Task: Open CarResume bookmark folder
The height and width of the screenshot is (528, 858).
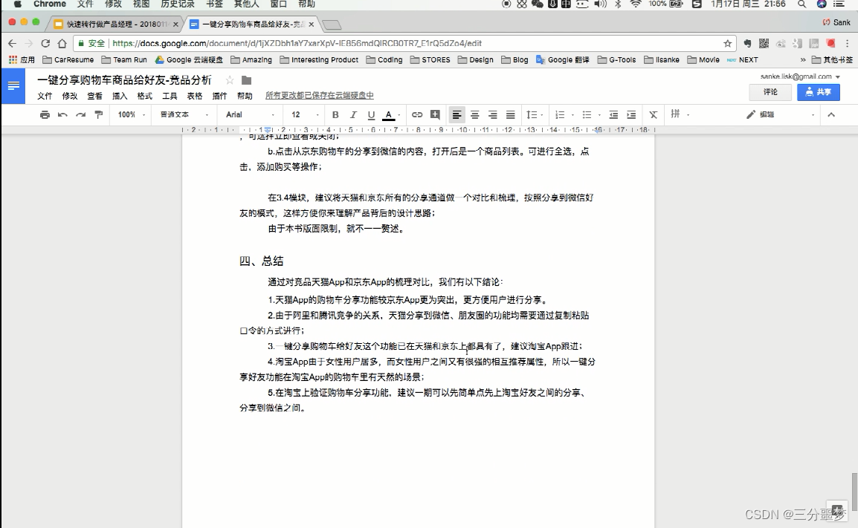Action: (x=68, y=59)
